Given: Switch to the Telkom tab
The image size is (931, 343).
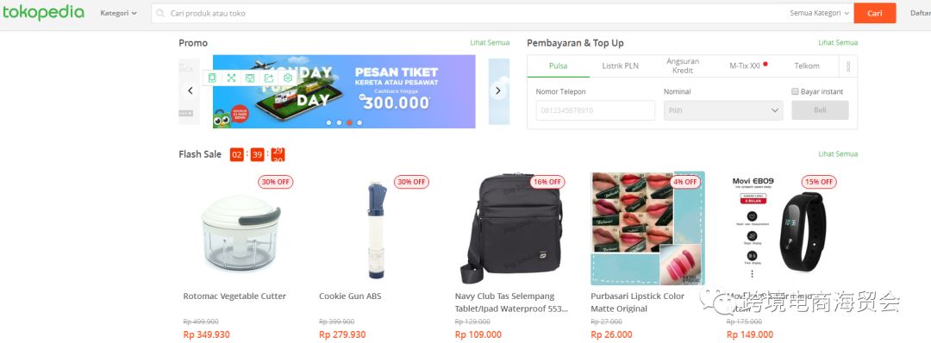Looking at the screenshot, I should tap(806, 65).
